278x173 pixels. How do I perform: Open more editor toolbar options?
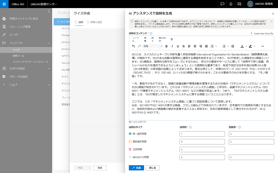pos(262,46)
